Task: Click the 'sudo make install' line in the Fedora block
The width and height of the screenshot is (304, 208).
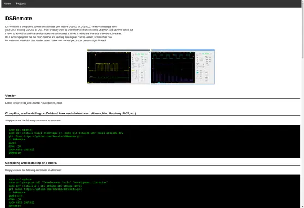Action: pos(21,203)
